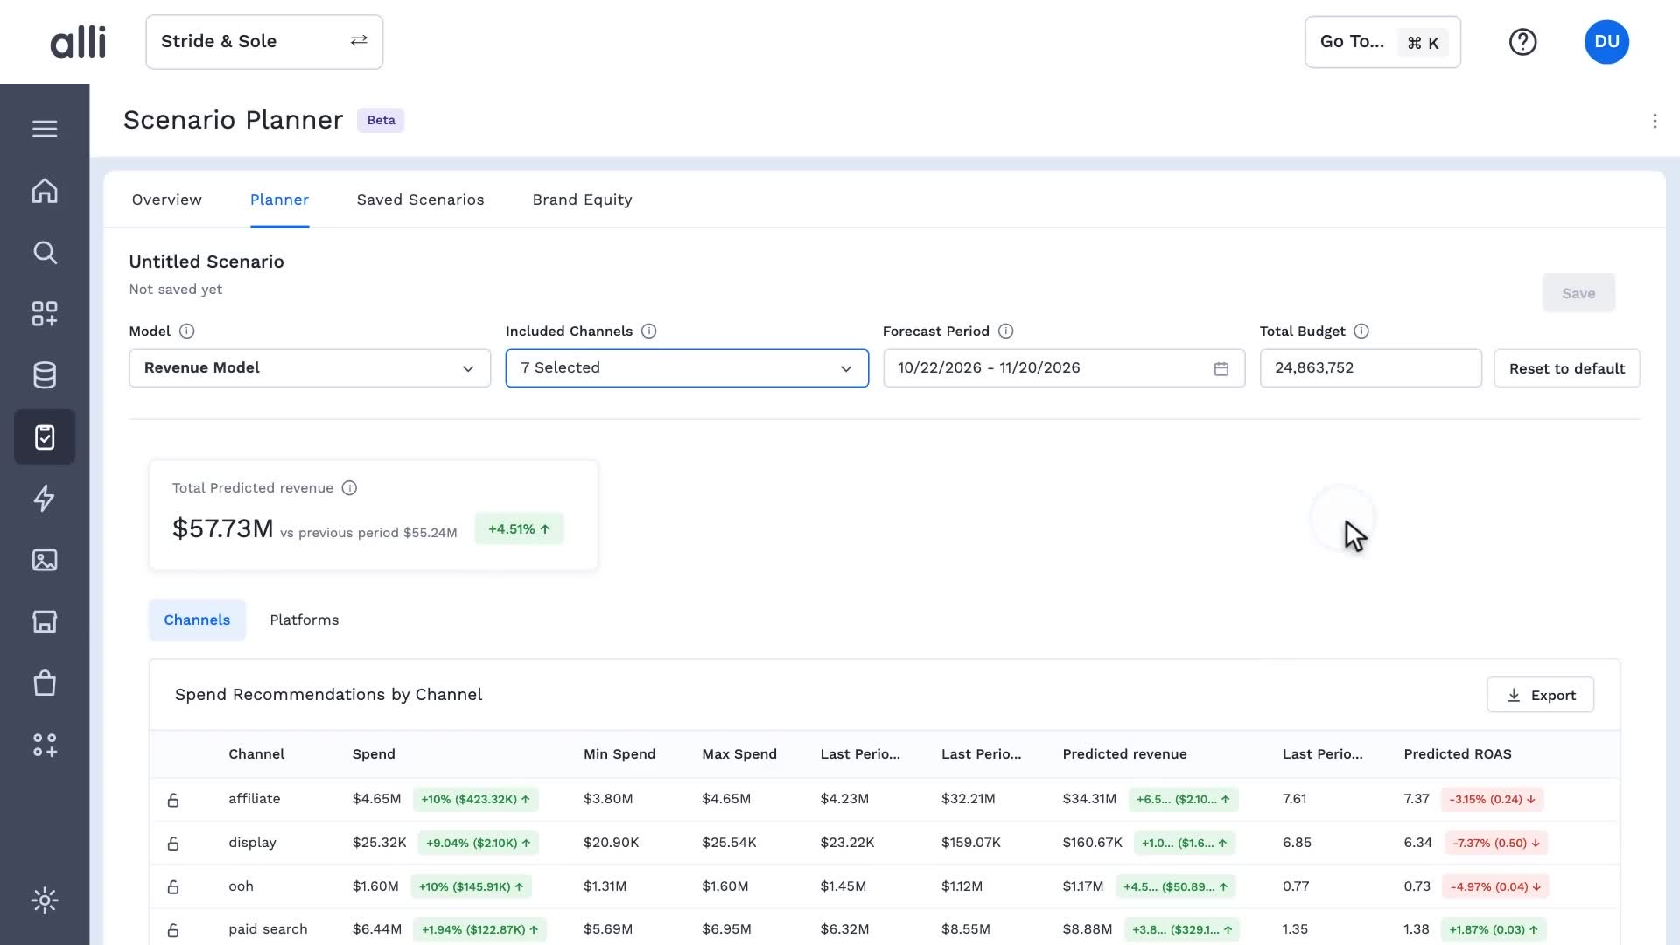
Task: Open the dots-plus icon in sidebar
Action: [x=45, y=745]
